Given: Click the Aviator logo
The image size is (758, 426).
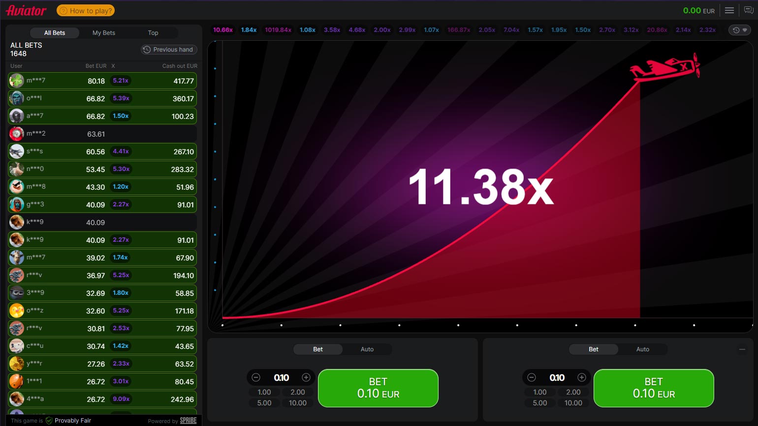Looking at the screenshot, I should pos(26,10).
